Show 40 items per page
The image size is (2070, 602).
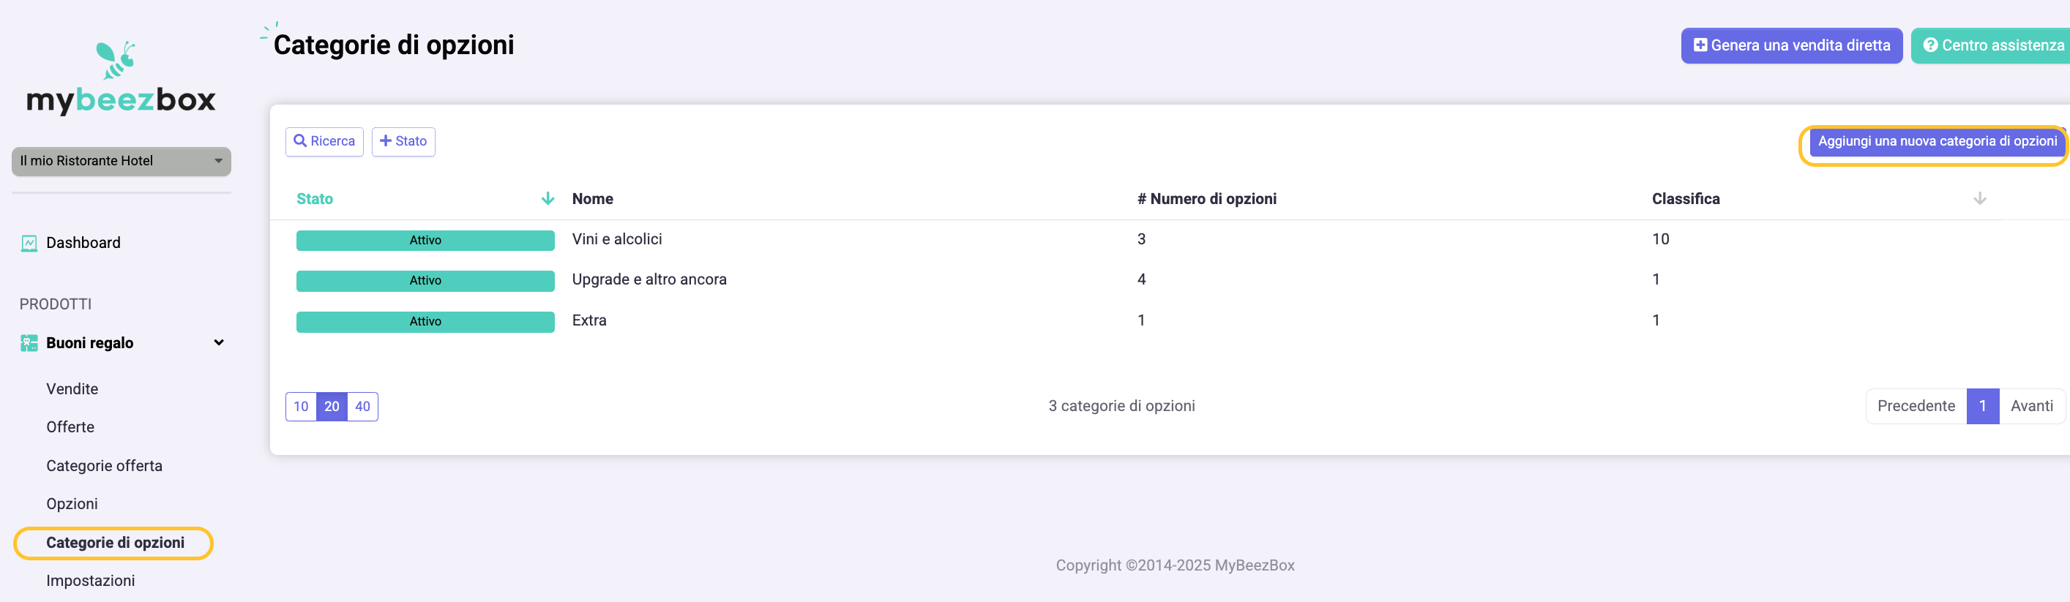click(x=362, y=407)
